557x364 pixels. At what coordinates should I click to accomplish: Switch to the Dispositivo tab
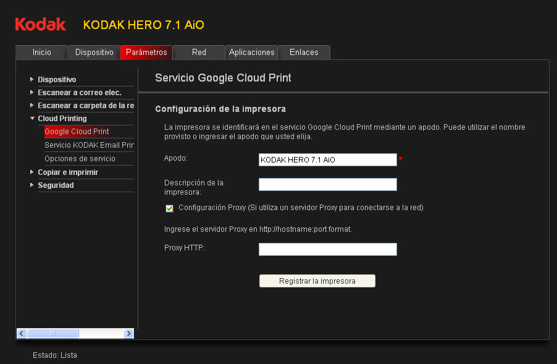[94, 53]
